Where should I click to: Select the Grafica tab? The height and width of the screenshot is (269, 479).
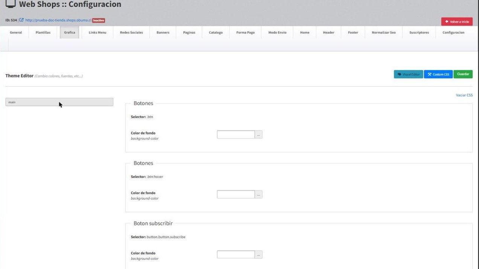[x=70, y=32]
